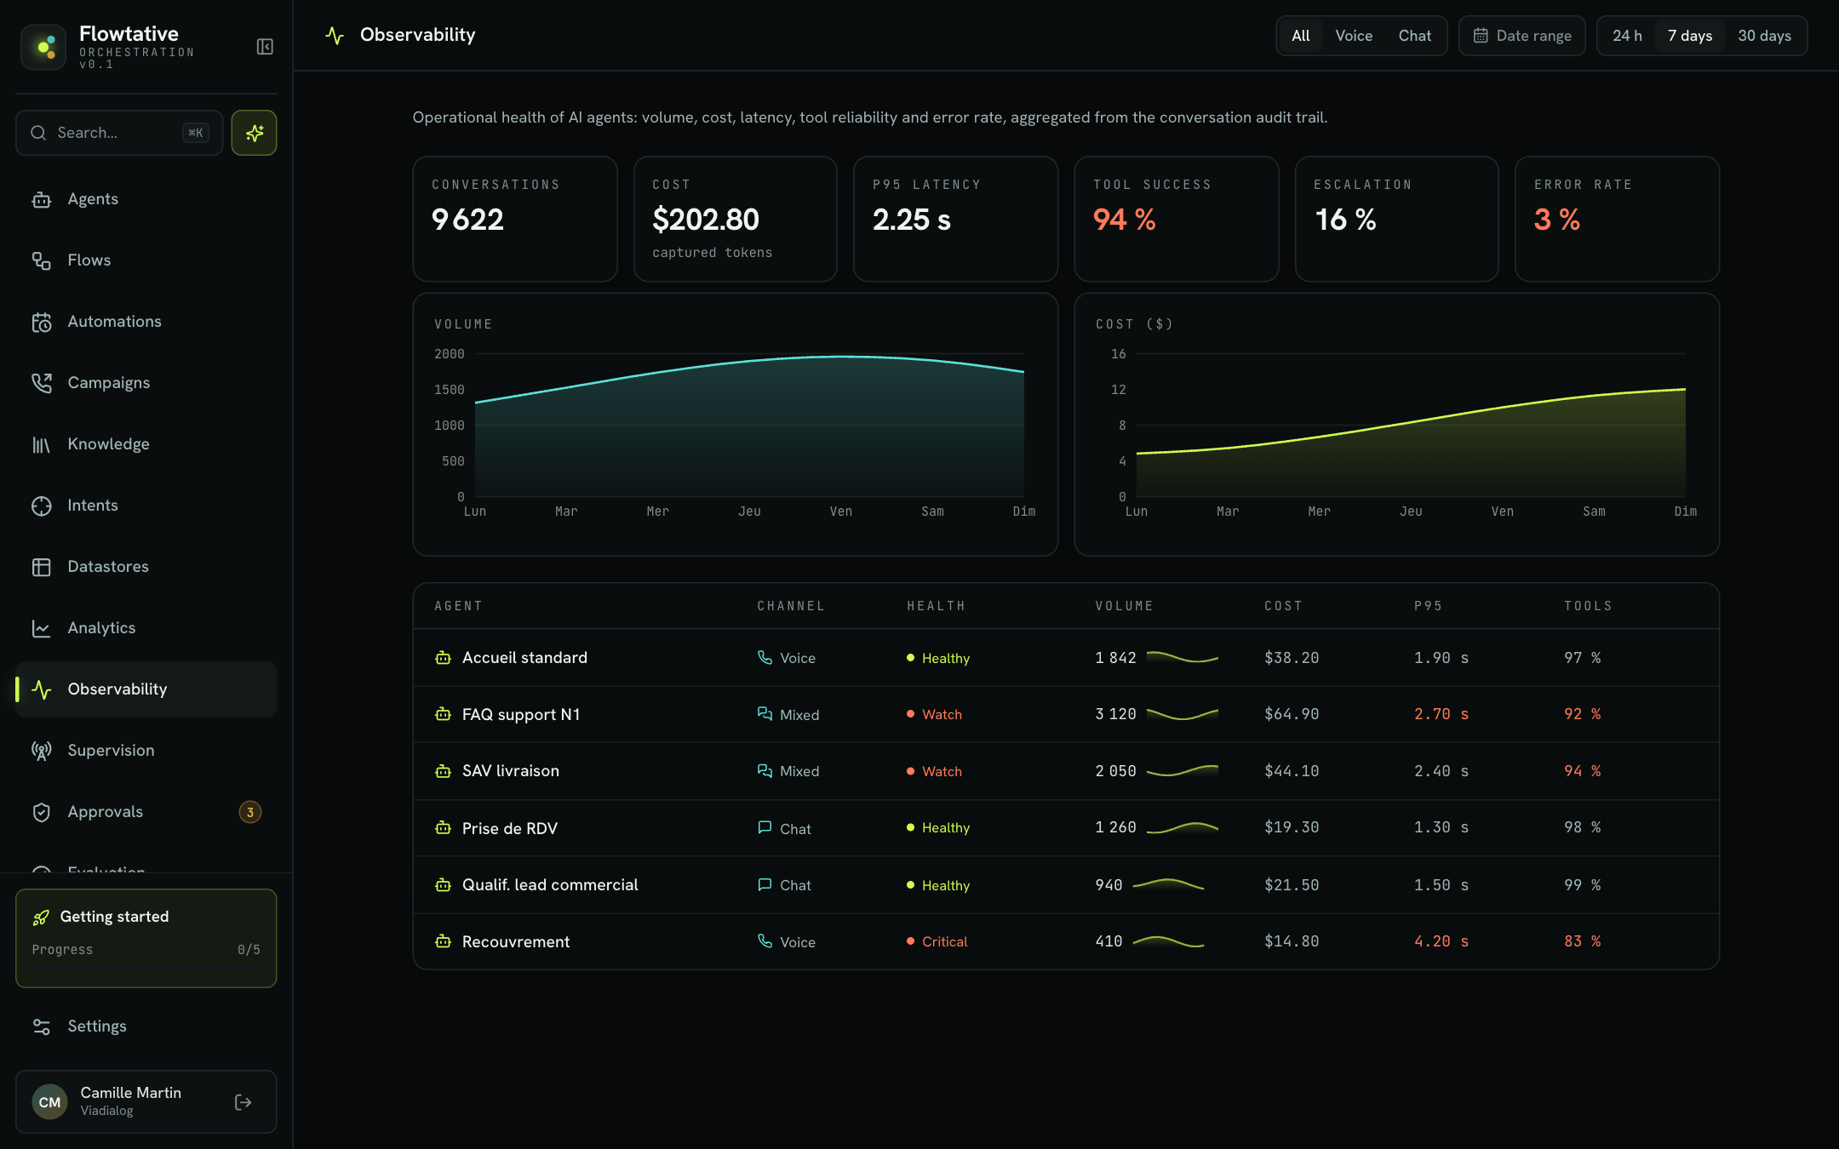1839x1149 pixels.
Task: Open the Supervision section
Action: click(x=146, y=751)
